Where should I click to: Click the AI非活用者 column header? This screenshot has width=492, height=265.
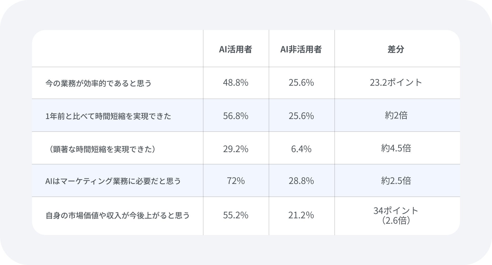[x=301, y=49]
